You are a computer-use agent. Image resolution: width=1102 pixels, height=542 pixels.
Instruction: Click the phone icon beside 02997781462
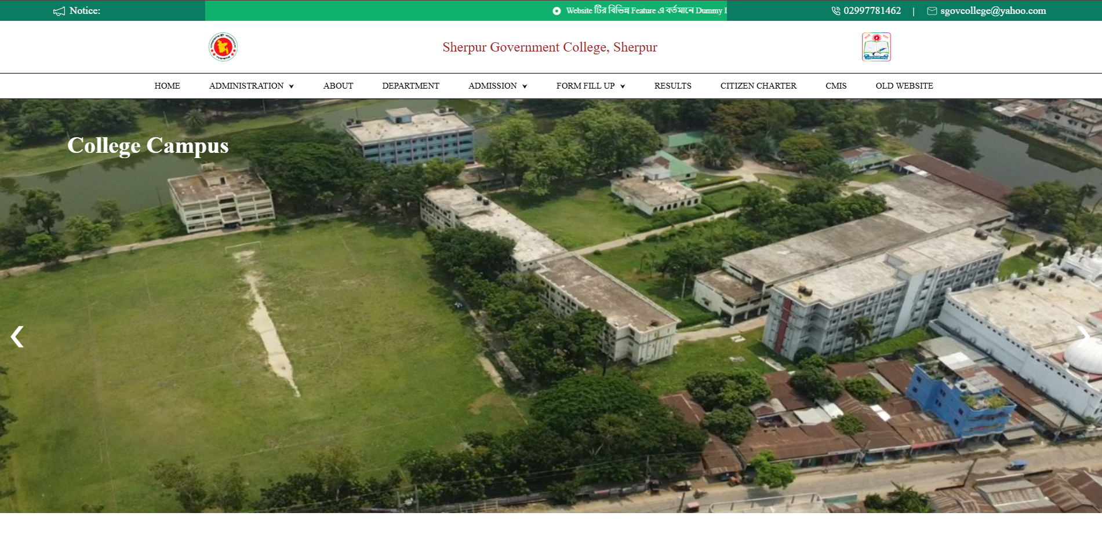pyautogui.click(x=835, y=11)
